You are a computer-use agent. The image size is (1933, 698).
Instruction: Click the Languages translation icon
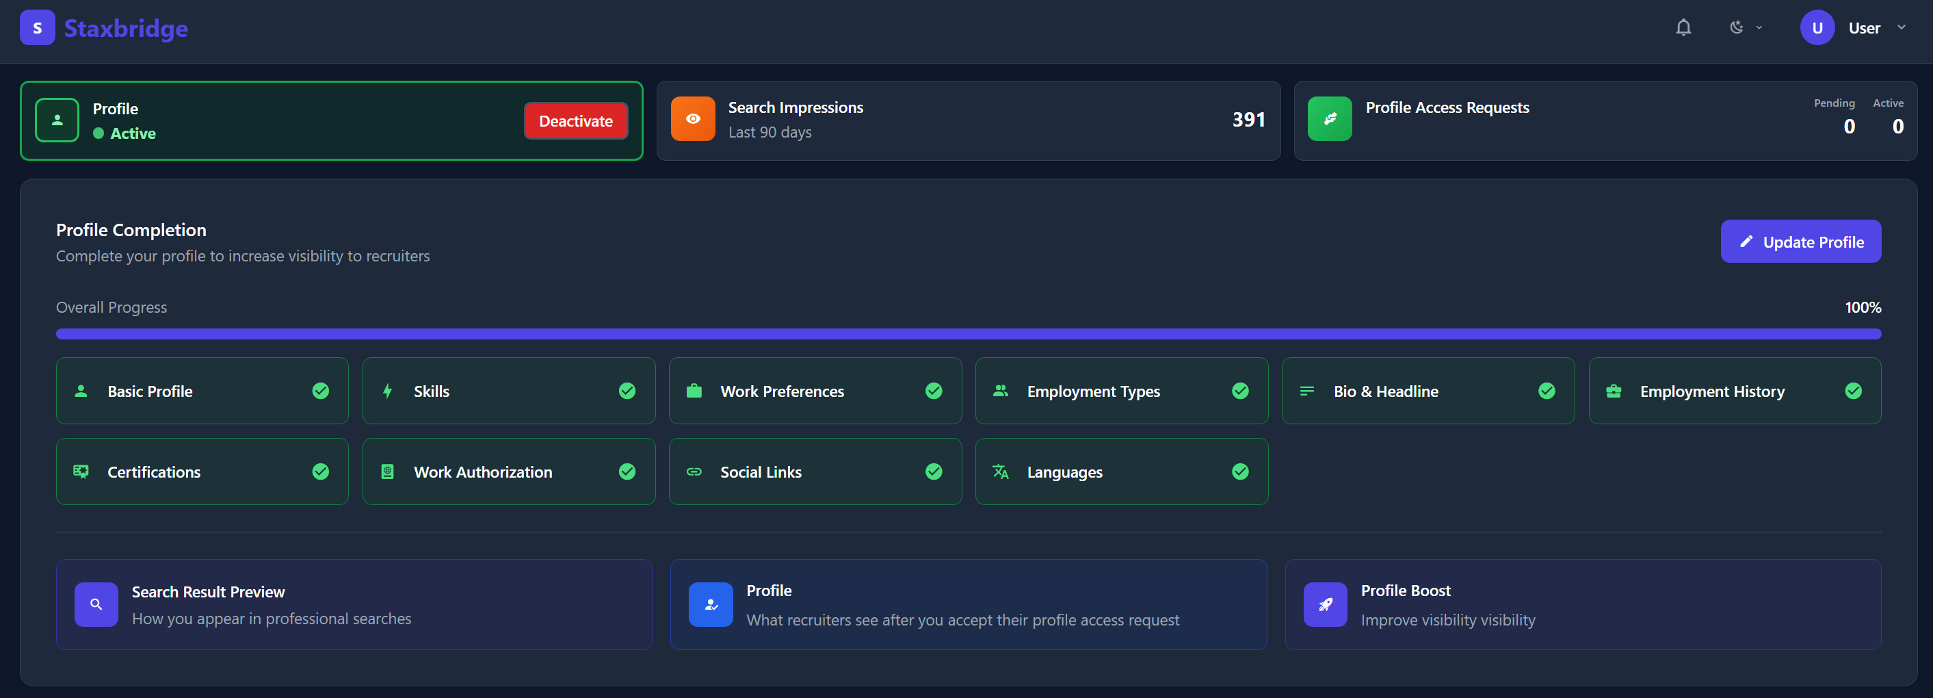tap(1000, 471)
